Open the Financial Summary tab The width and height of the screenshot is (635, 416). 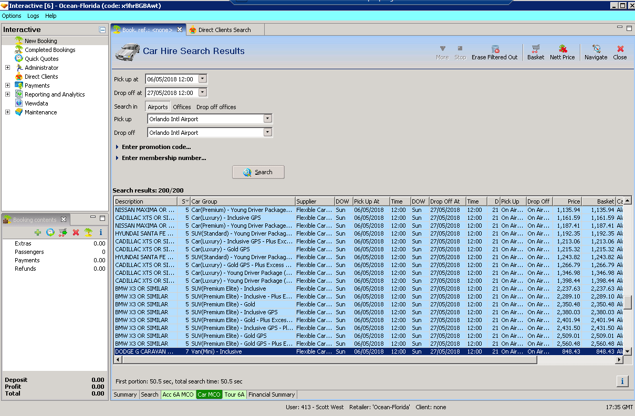(272, 394)
